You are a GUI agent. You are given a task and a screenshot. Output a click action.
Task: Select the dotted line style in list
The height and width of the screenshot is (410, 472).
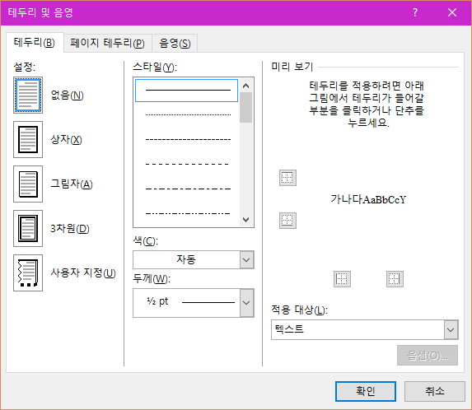(x=187, y=114)
